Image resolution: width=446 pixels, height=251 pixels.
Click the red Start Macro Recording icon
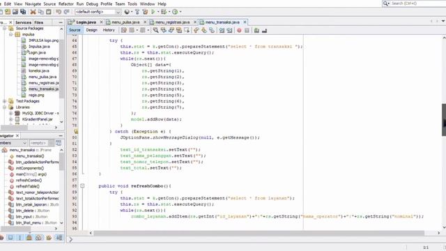(239, 30)
